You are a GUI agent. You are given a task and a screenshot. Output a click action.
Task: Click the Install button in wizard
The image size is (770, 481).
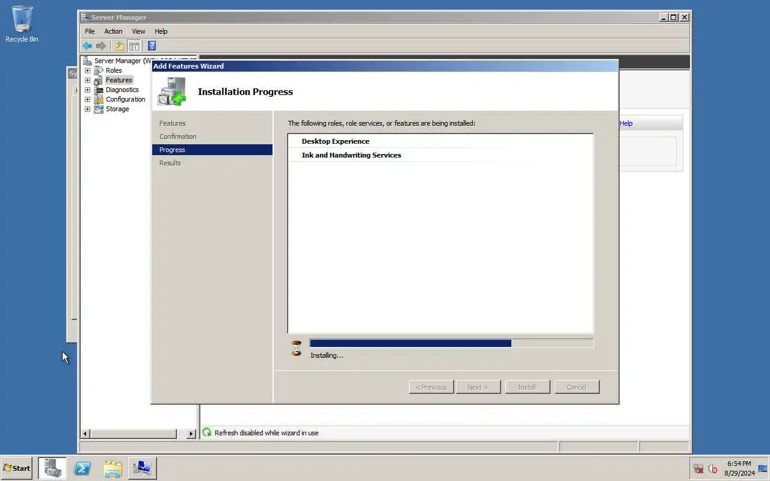click(x=527, y=387)
